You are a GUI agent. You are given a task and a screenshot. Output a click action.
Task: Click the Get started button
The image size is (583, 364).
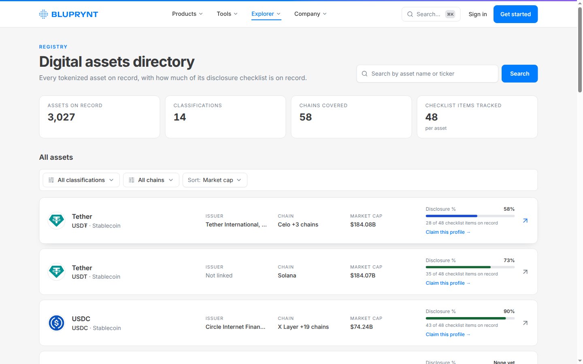[515, 14]
